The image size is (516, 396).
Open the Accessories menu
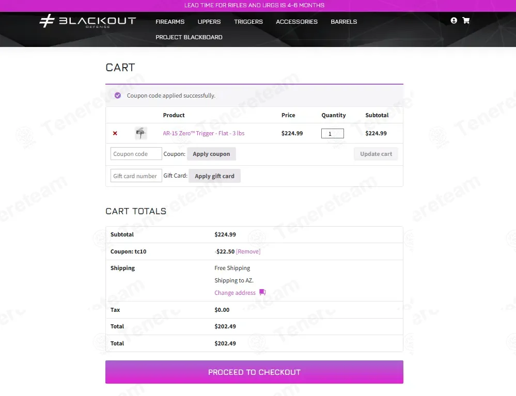coord(296,22)
